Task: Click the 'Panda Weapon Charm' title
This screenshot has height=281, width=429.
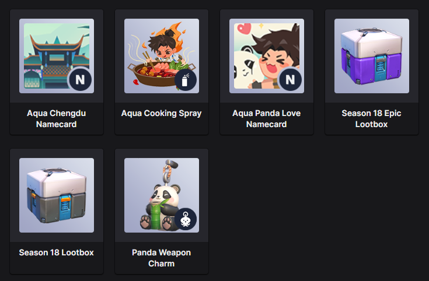Action: pyautogui.click(x=162, y=258)
